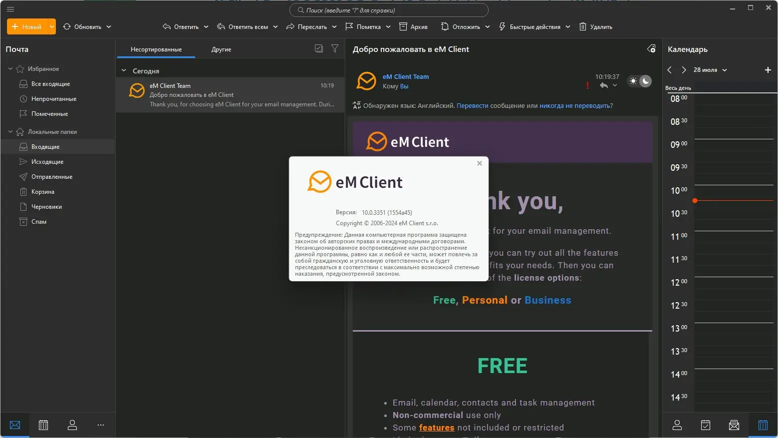The height and width of the screenshot is (438, 778).
Task: Switch to the Несортированные tab
Action: (x=156, y=49)
